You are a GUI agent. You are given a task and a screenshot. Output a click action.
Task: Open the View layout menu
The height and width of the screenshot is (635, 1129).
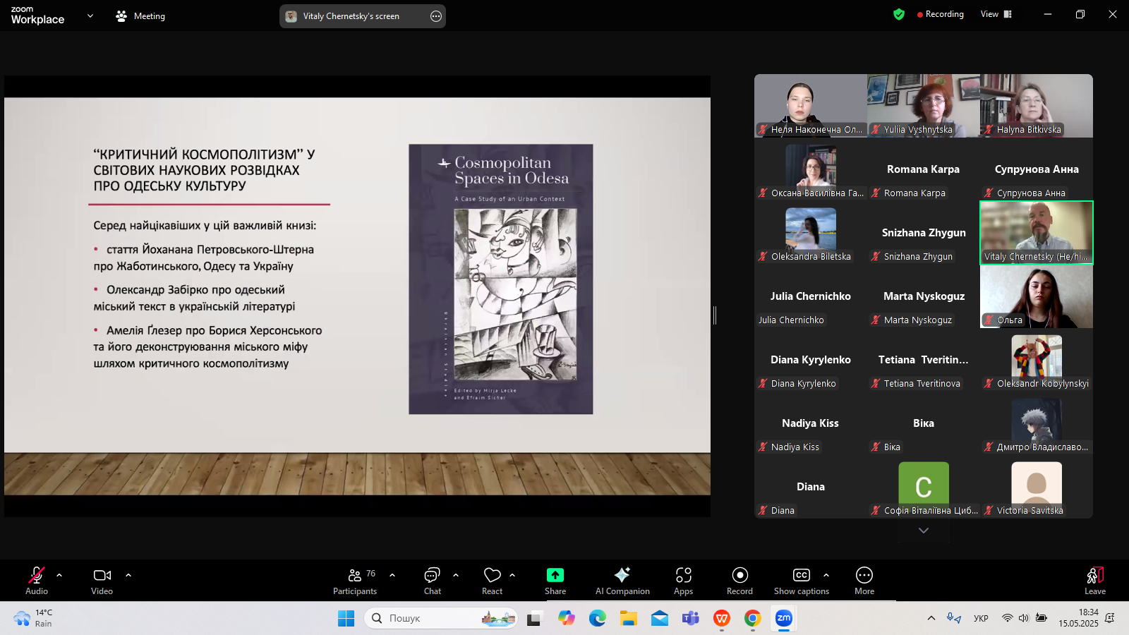996,14
